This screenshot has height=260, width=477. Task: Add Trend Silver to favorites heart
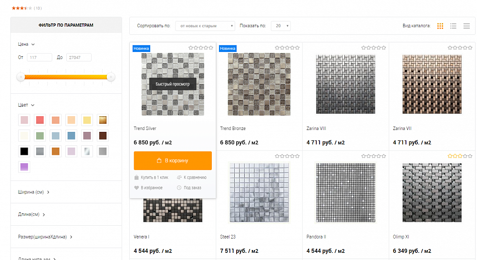coord(136,188)
